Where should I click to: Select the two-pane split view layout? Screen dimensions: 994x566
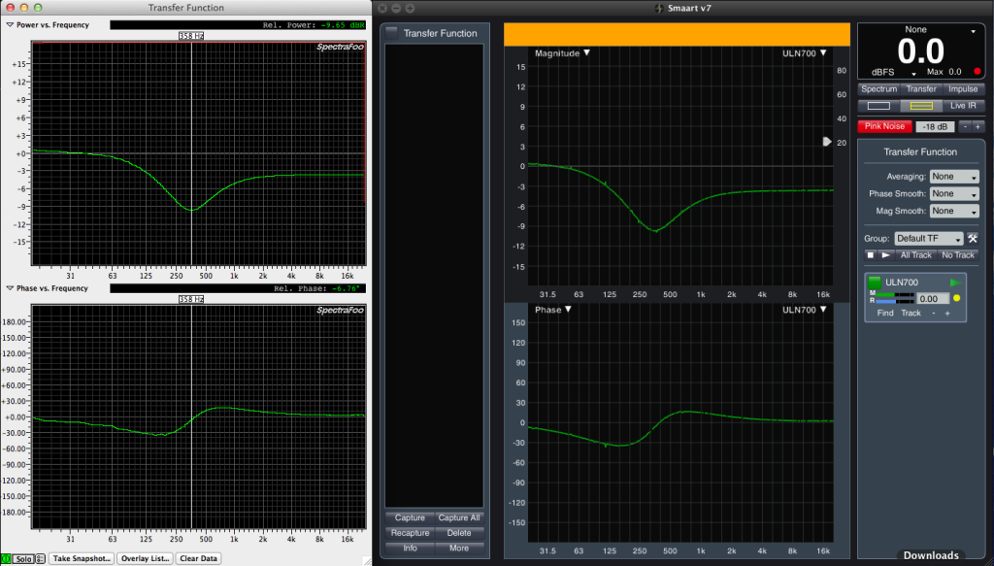[x=920, y=105]
